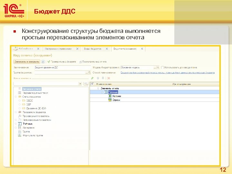Click Записать и закрыть button
Image resolution: width=232 pixels, height=174 pixels.
(x=27, y=62)
